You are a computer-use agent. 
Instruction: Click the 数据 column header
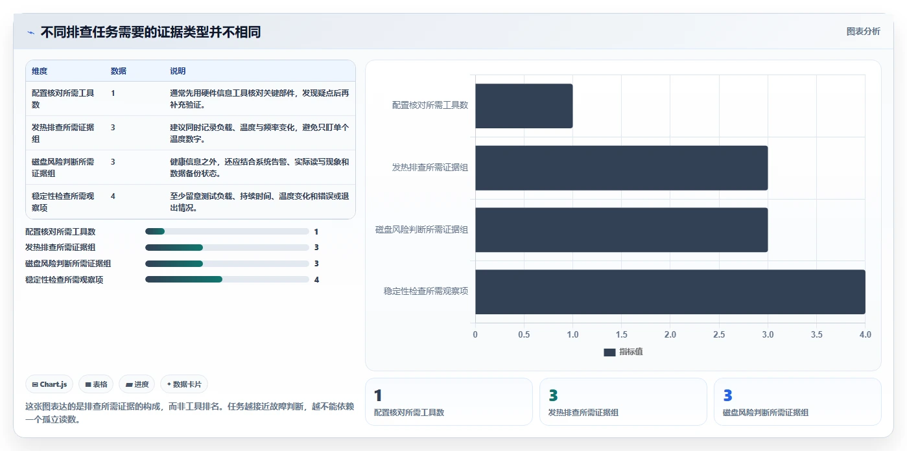coord(119,71)
